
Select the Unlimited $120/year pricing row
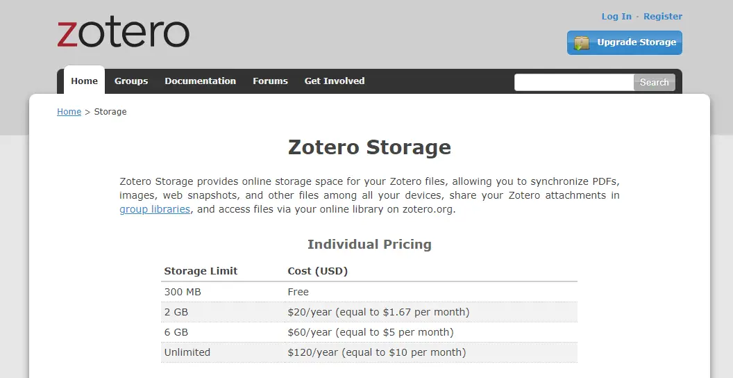point(369,352)
